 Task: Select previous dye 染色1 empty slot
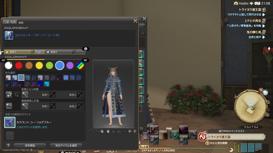[x=53, y=106]
